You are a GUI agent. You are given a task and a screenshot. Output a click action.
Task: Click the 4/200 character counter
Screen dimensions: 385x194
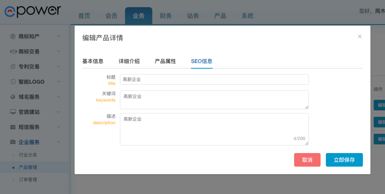click(x=299, y=138)
